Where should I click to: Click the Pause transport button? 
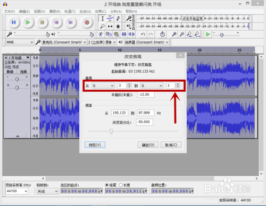tap(14, 22)
